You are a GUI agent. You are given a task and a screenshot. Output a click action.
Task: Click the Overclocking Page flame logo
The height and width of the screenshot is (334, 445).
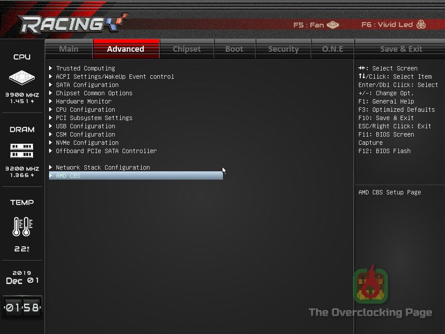click(371, 284)
